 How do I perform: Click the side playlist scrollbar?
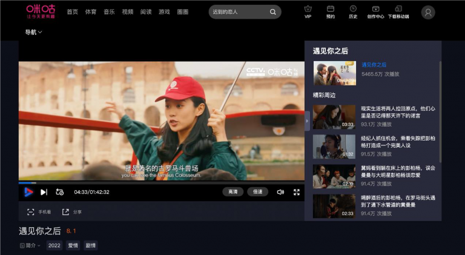click(440, 112)
